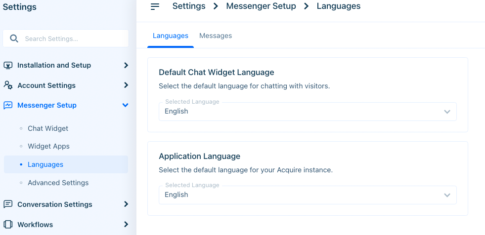Viewport: 485px width, 235px height.
Task: Expand the Account Settings section arrow
Action: click(x=126, y=85)
